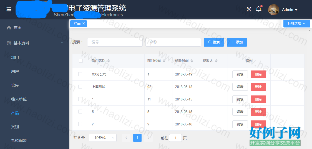Image resolution: width=312 pixels, height=149 pixels.
Task: Toggle the select-all header checkbox
Action: point(80,61)
